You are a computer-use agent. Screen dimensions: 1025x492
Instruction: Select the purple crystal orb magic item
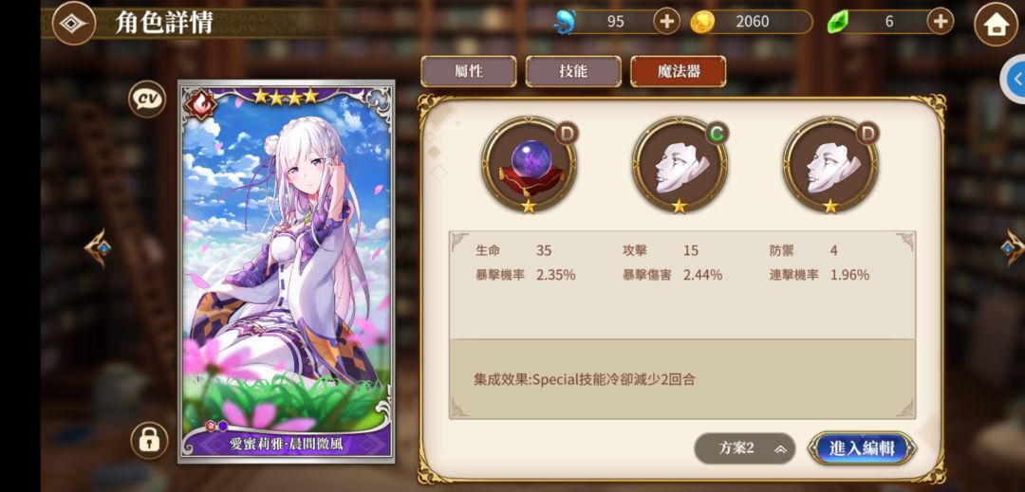coord(530,166)
